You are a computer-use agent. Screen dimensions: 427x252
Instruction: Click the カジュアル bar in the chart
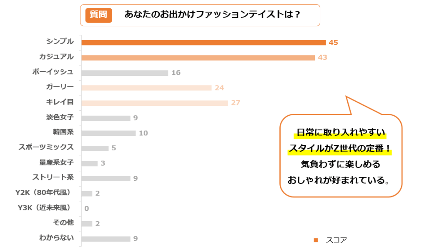pyautogui.click(x=198, y=57)
